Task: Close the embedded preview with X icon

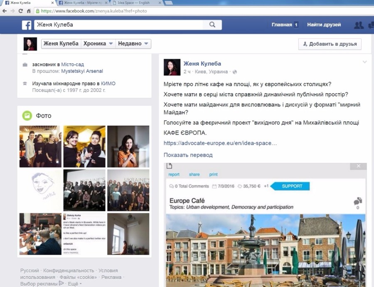Action: 359,166
